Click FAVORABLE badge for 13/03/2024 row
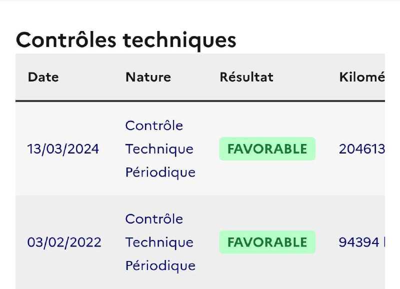This screenshot has width=400, height=289. click(267, 149)
